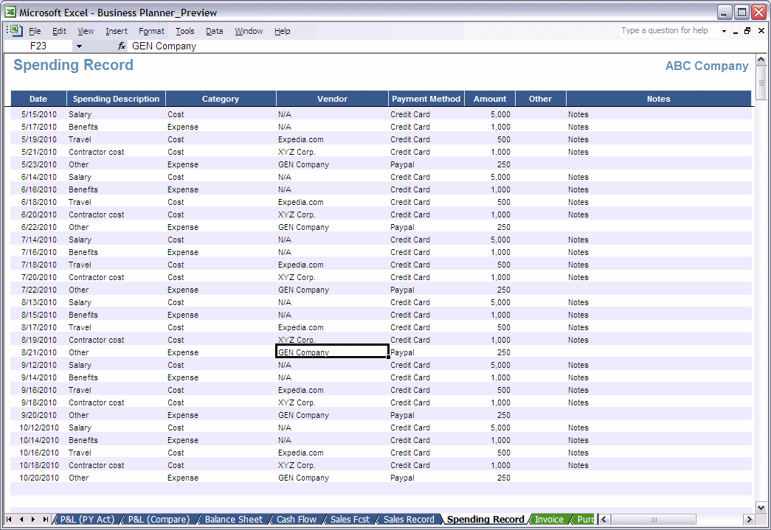This screenshot has height=530, width=771.
Task: Select the Spending Record title cell
Action: click(x=73, y=65)
